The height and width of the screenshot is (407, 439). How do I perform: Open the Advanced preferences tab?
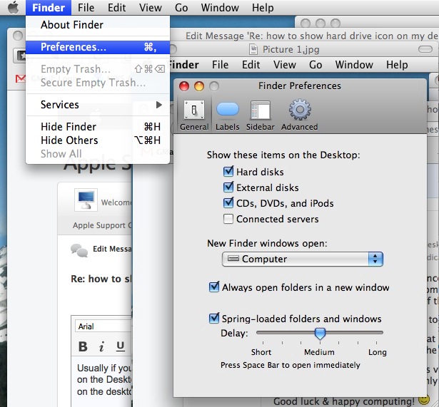coord(299,115)
